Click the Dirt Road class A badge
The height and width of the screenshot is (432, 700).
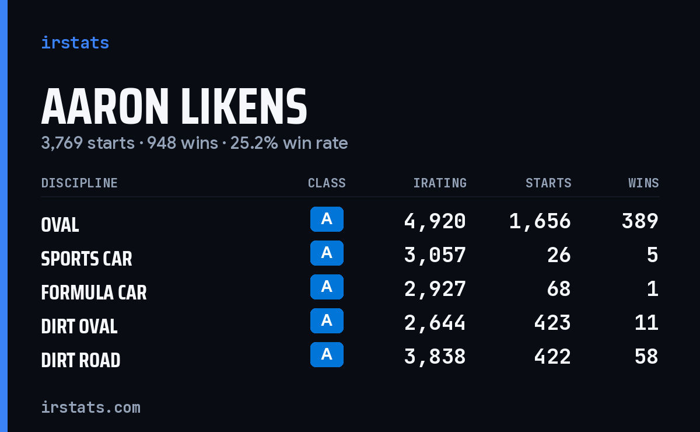[x=327, y=354]
